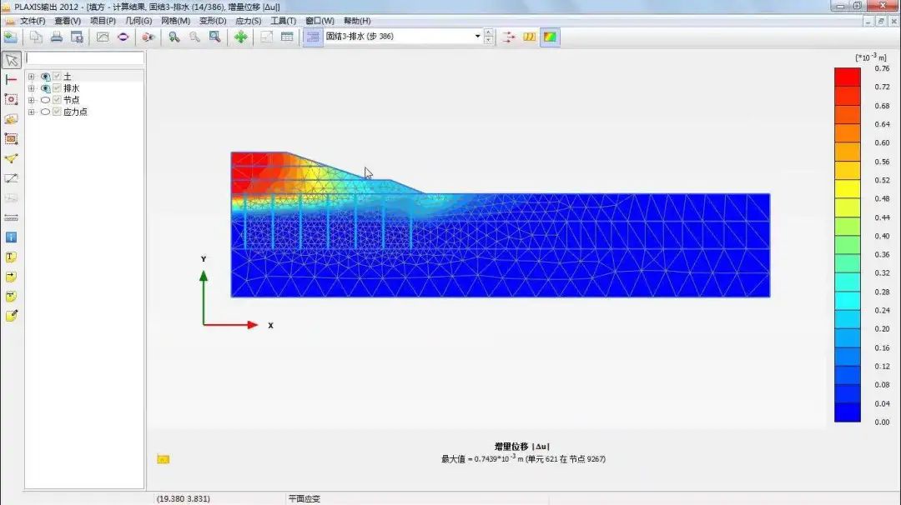The width and height of the screenshot is (901, 505).
Task: Click the yellow note arrow annotation icon
Action: pyautogui.click(x=11, y=277)
